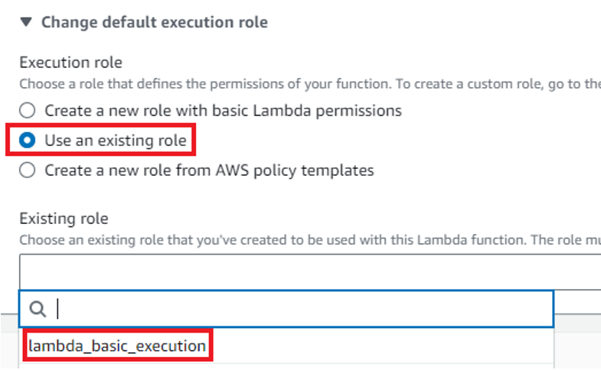This screenshot has width=601, height=370.
Task: Click the basic Lambda permissions option label
Action: coord(223,111)
